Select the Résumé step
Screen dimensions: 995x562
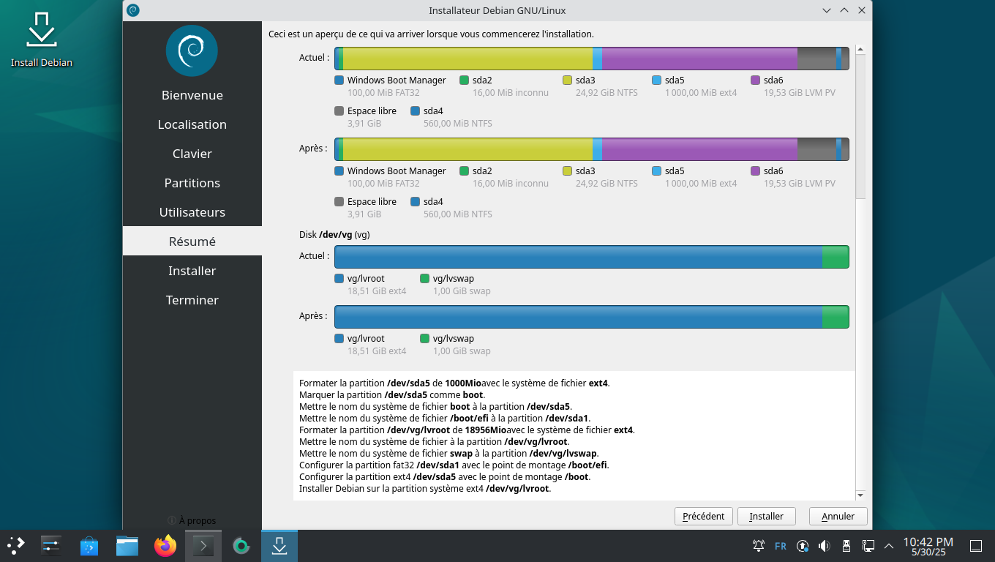coord(192,241)
